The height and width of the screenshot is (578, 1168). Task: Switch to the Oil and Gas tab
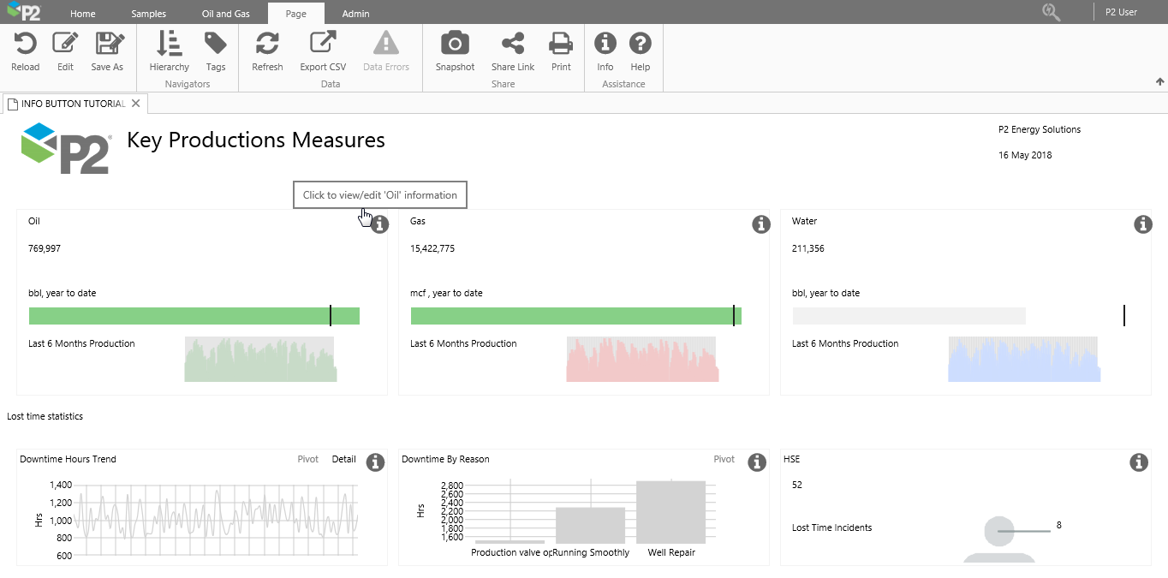[x=225, y=14]
